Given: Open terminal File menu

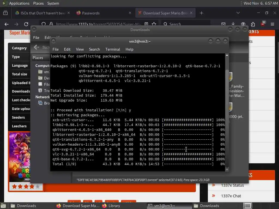Looking at the screenshot, I should 56,49.
